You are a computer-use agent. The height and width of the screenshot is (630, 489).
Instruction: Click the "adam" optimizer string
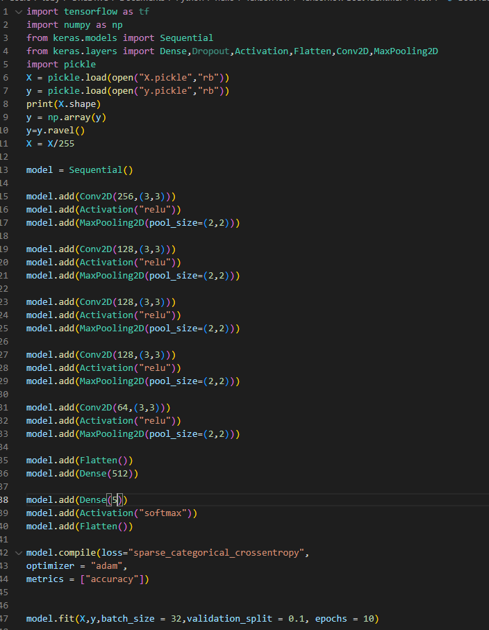coord(106,566)
